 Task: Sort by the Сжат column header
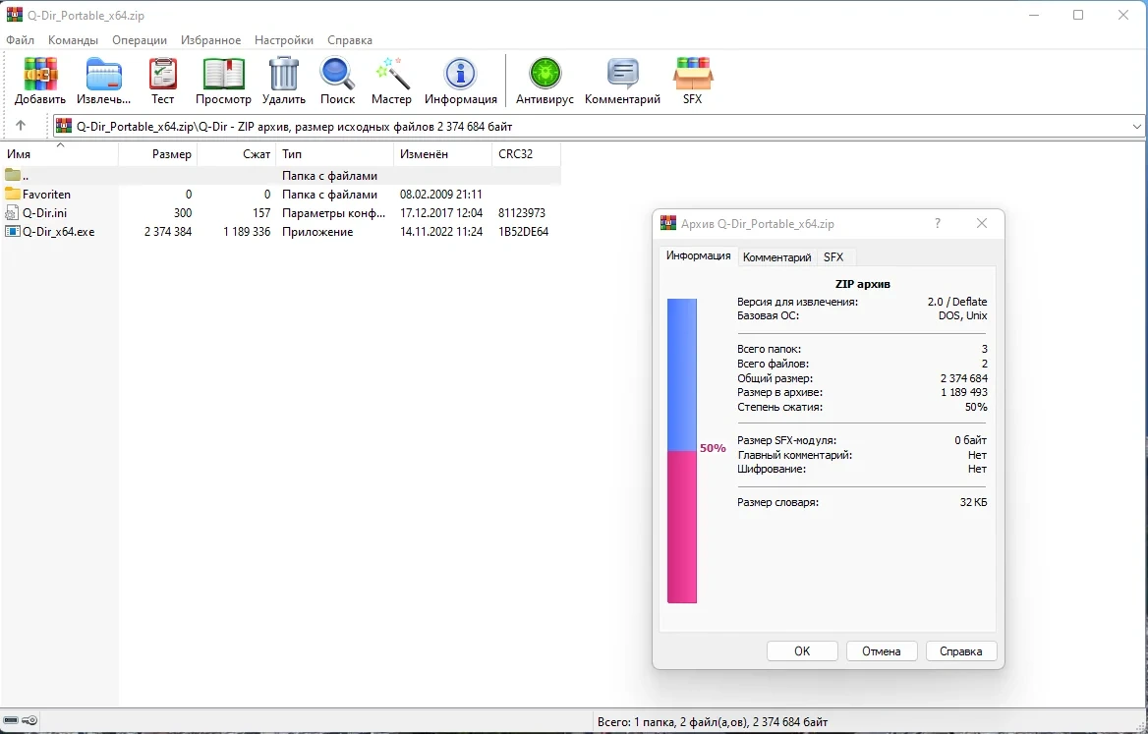237,153
